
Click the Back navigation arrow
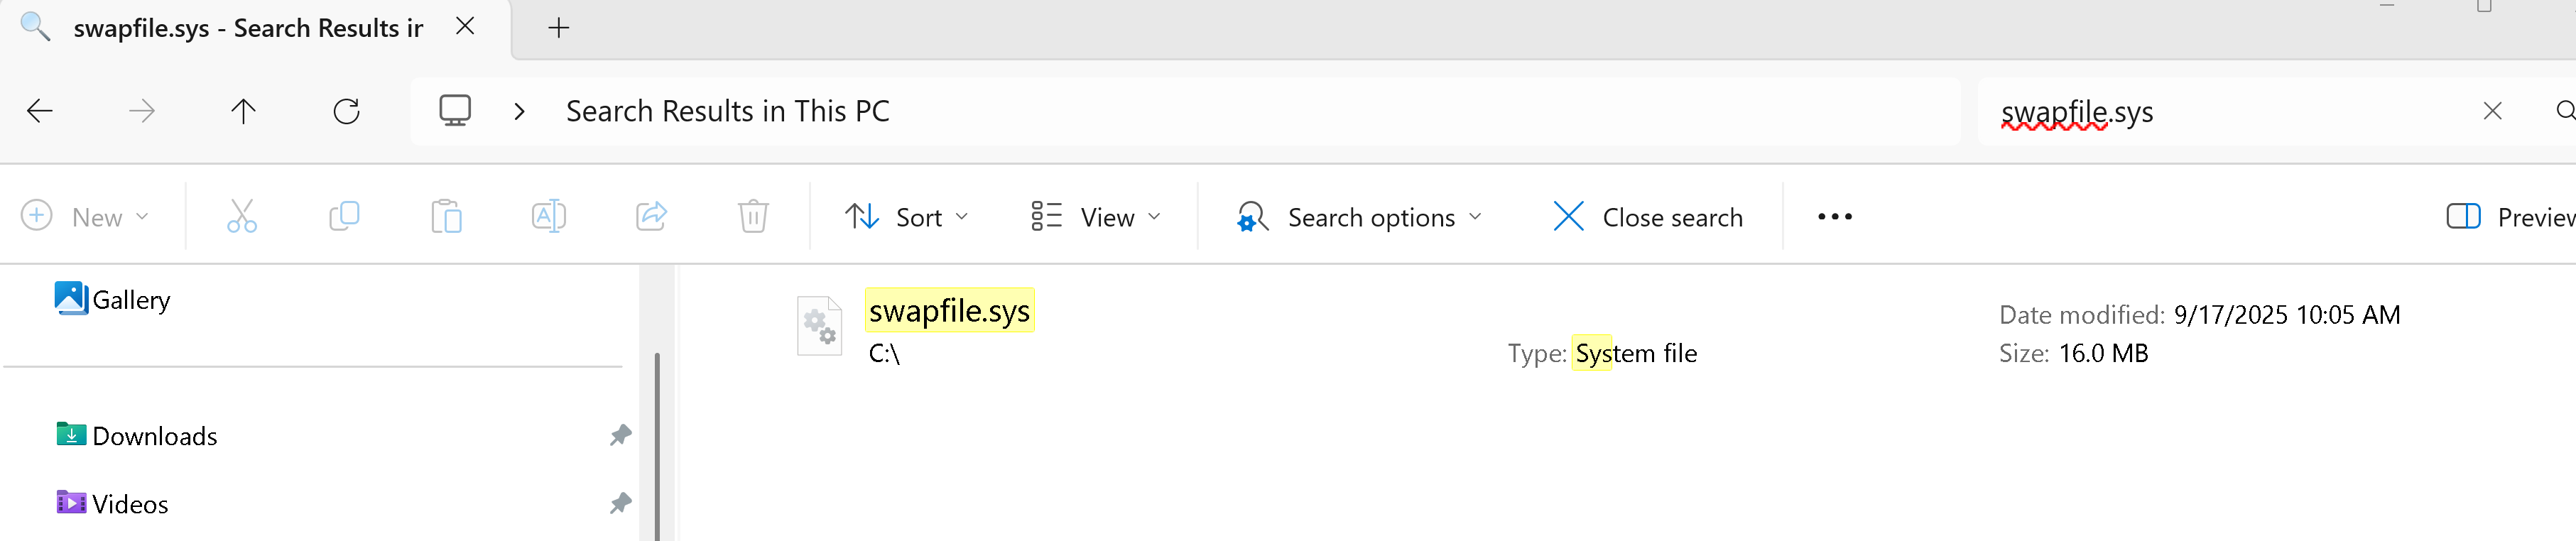[40, 111]
